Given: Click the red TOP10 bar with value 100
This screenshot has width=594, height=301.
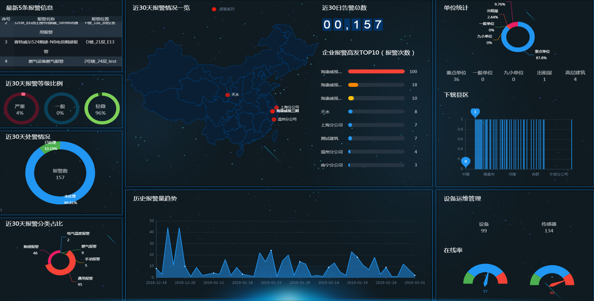Looking at the screenshot, I should (376, 72).
